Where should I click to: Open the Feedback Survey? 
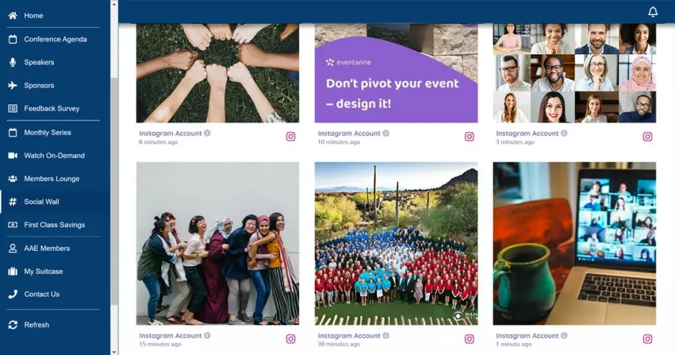[x=51, y=109]
